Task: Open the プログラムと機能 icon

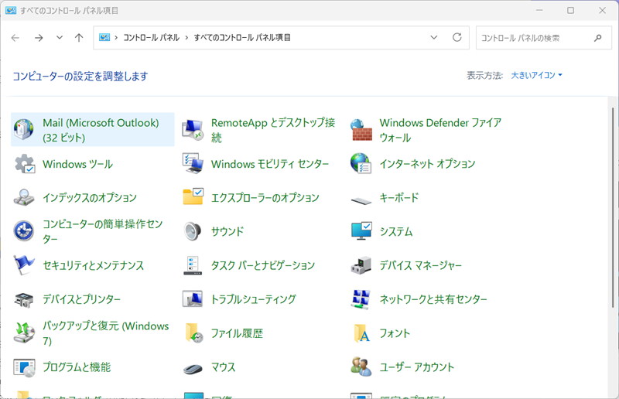Action: click(x=24, y=367)
